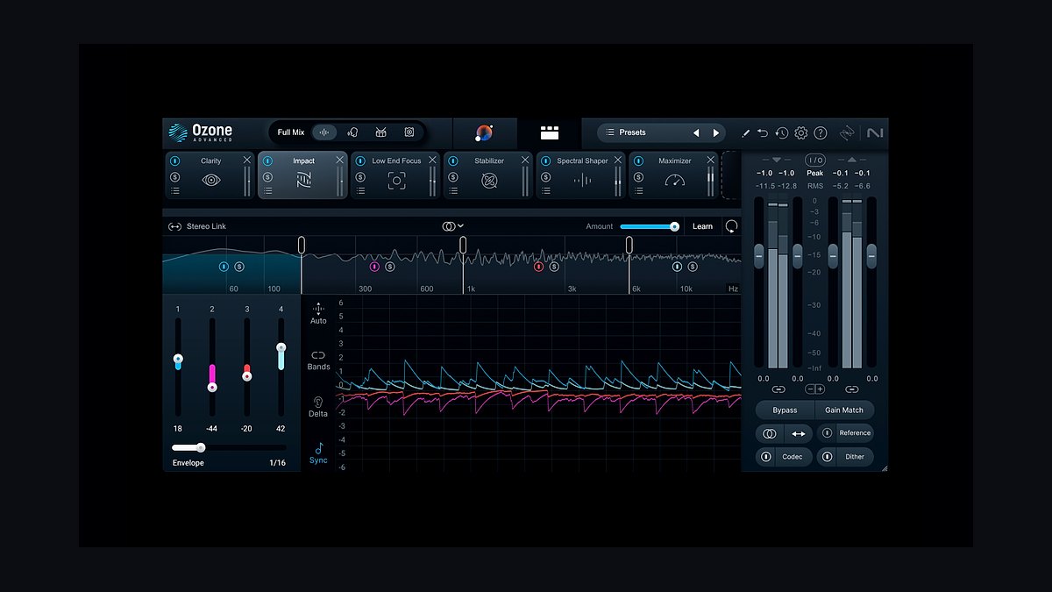
Task: Select the vocal head focus icon
Action: click(352, 132)
